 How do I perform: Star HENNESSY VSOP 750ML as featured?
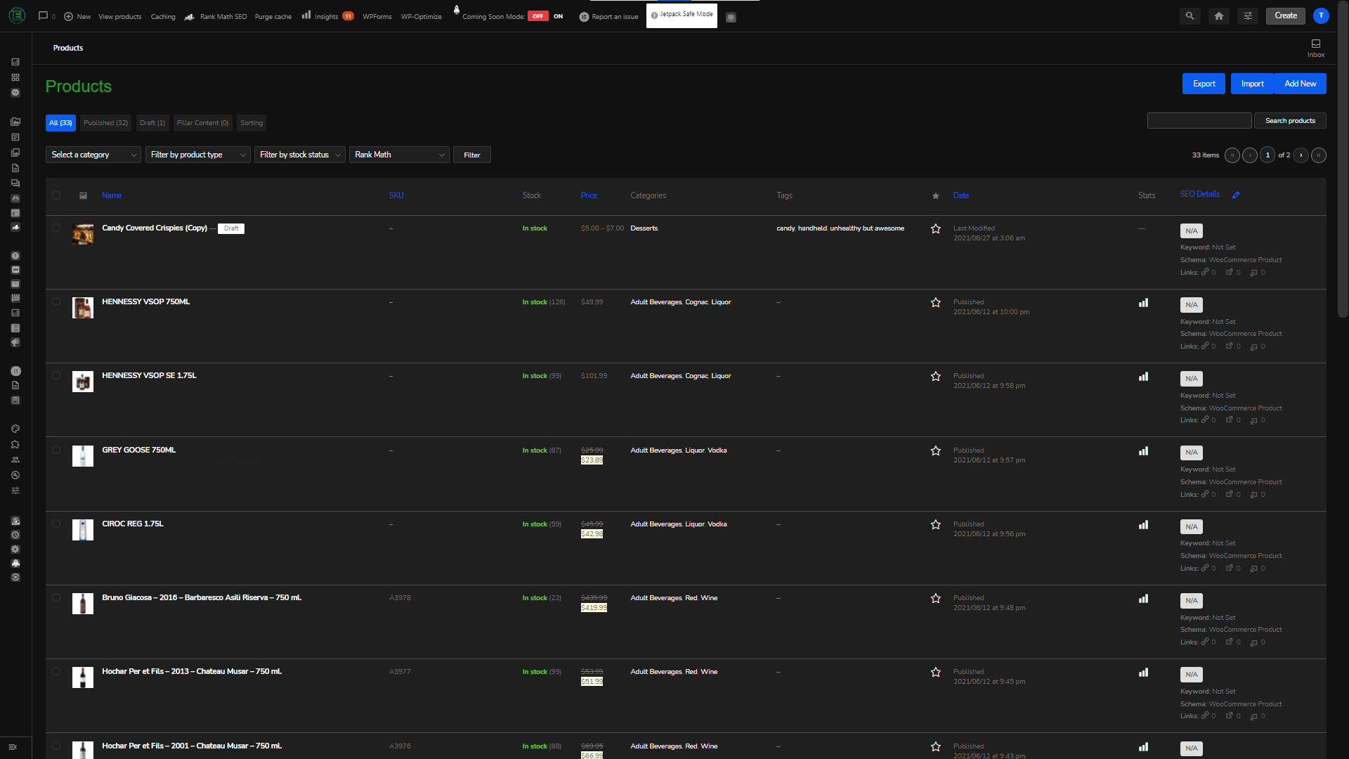(x=935, y=302)
